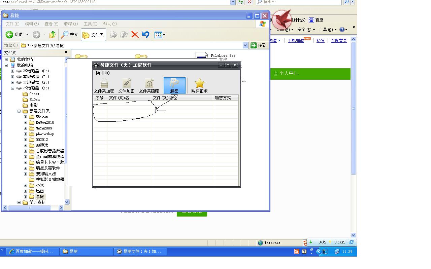Image resolution: width=431 pixels, height=269 pixels.
Task: Click the 文件夹加密 lock icon
Action: click(x=104, y=83)
